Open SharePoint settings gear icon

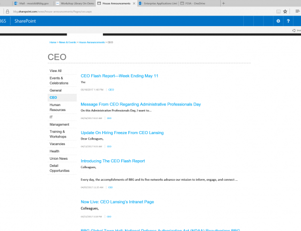(x=278, y=21)
